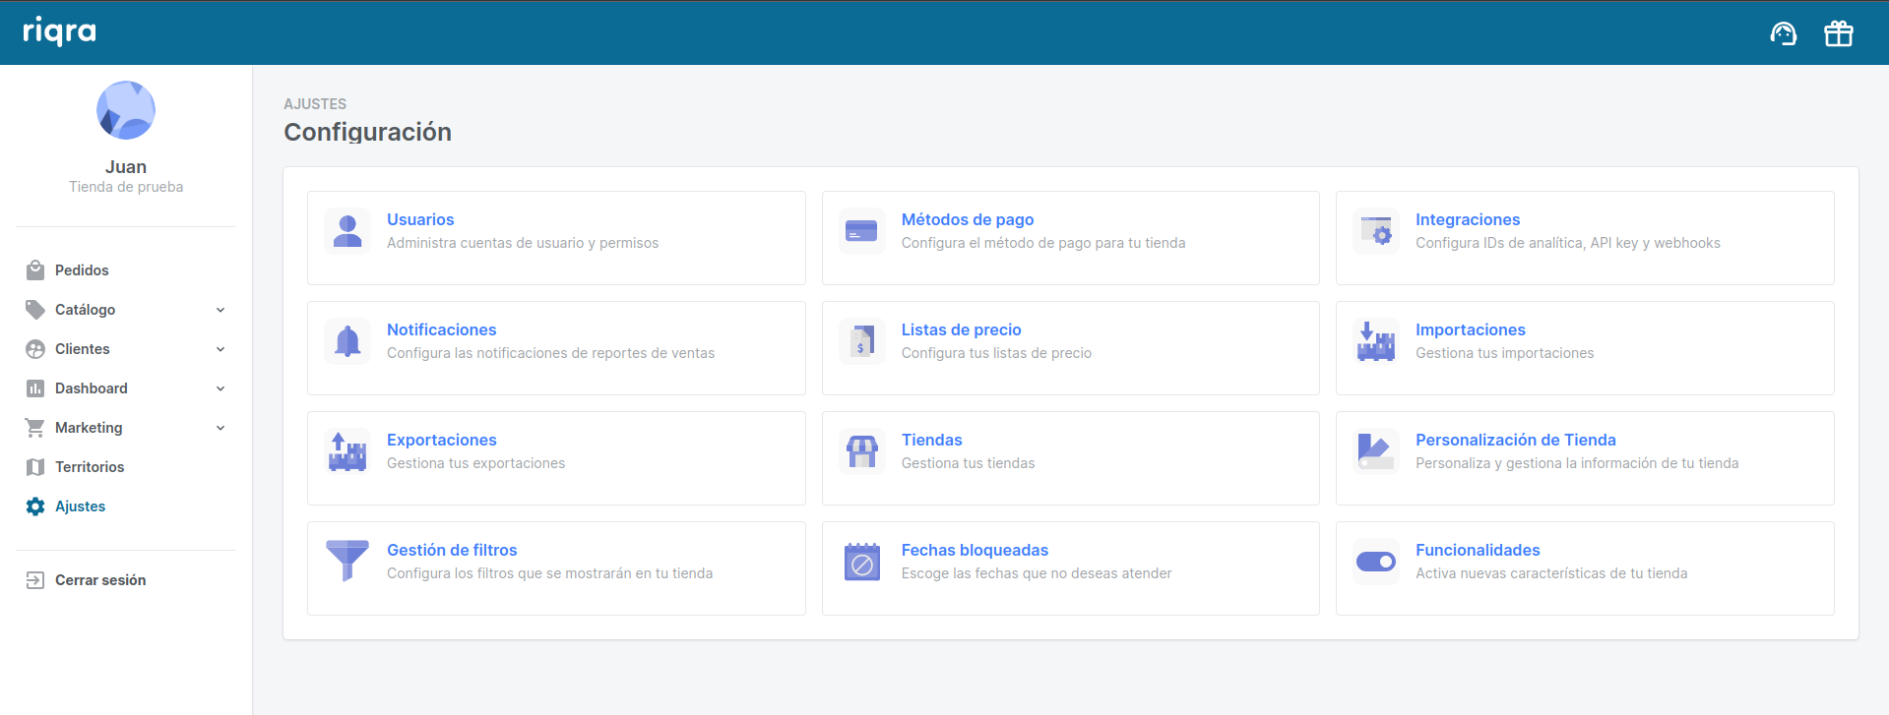Open the Tiendas link
Image resolution: width=1889 pixels, height=715 pixels.
click(932, 440)
